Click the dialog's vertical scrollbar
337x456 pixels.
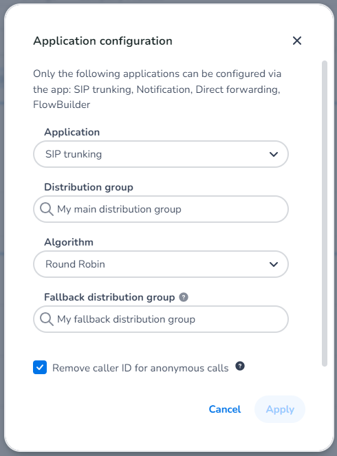(x=325, y=213)
